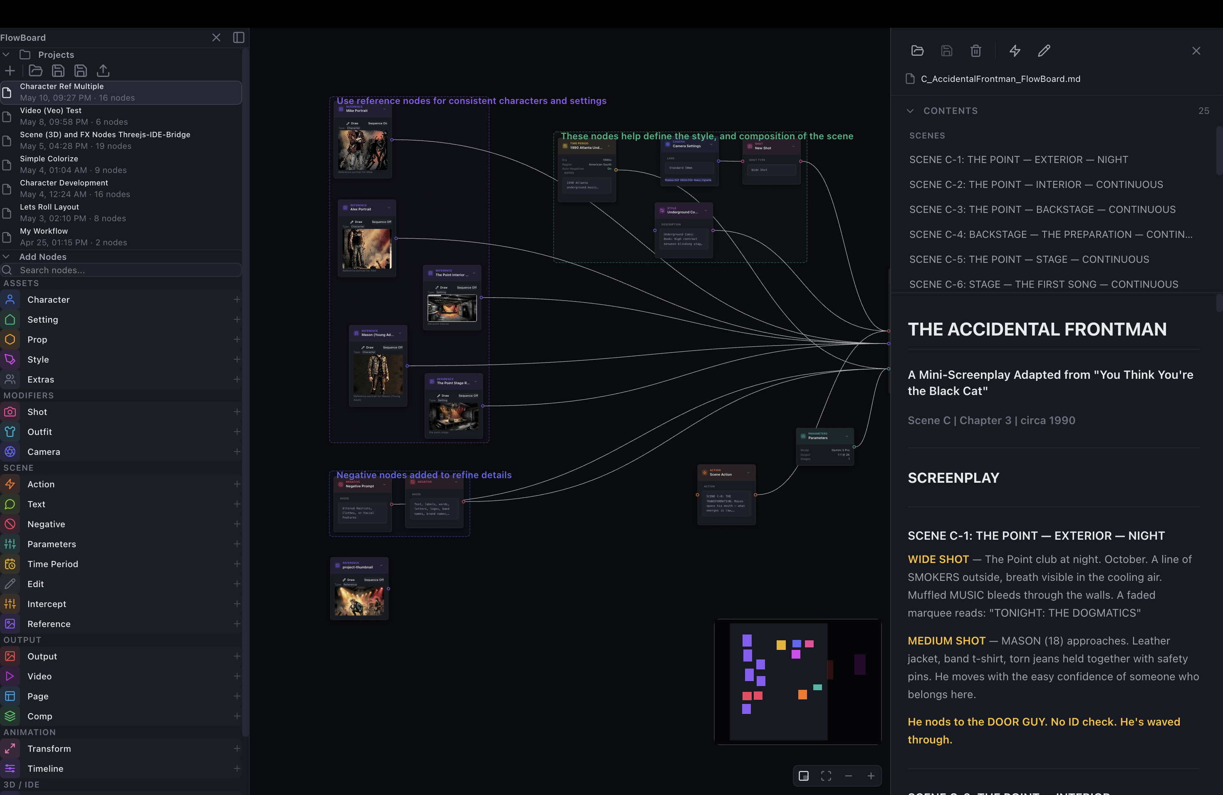Click Draw button in Mike Portrait node
The height and width of the screenshot is (795, 1223).
(352, 123)
